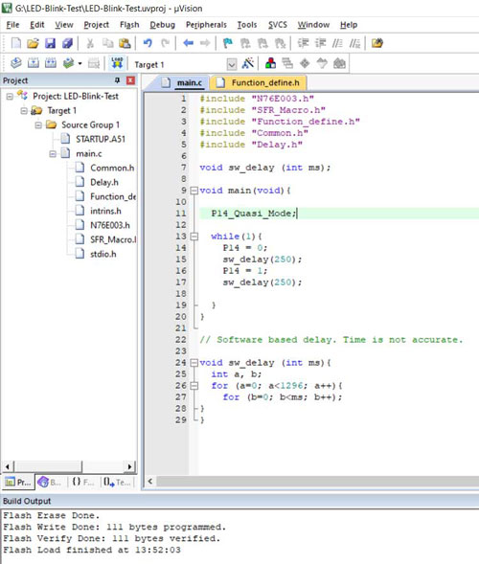This screenshot has width=479, height=564.
Task: Fold the for loop at line 26
Action: pos(194,386)
